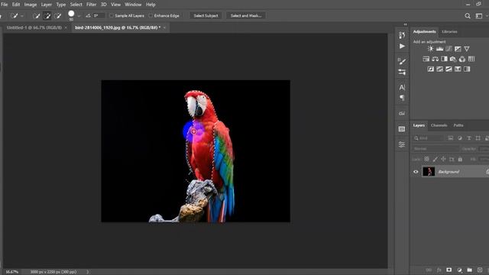Toggle lock transparent pixels
This screenshot has width=489, height=275.
tap(426, 159)
